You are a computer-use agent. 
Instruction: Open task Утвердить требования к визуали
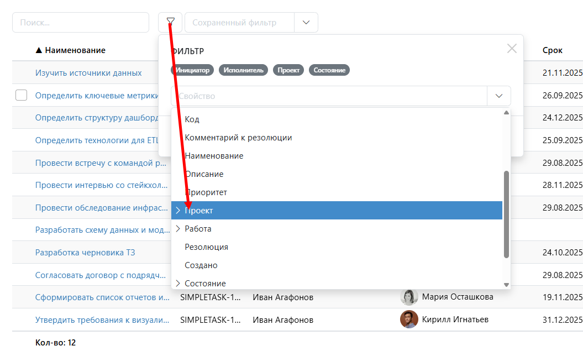tap(102, 320)
